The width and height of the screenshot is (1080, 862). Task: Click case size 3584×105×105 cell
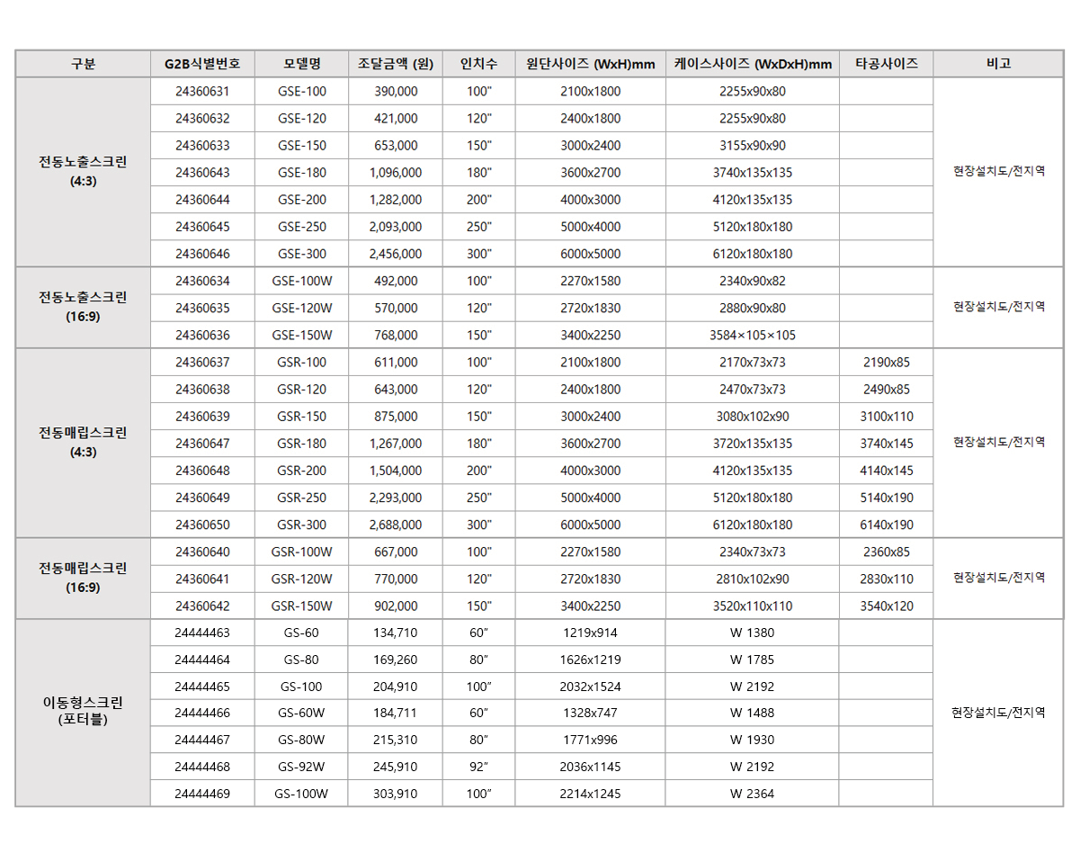pyautogui.click(x=752, y=336)
